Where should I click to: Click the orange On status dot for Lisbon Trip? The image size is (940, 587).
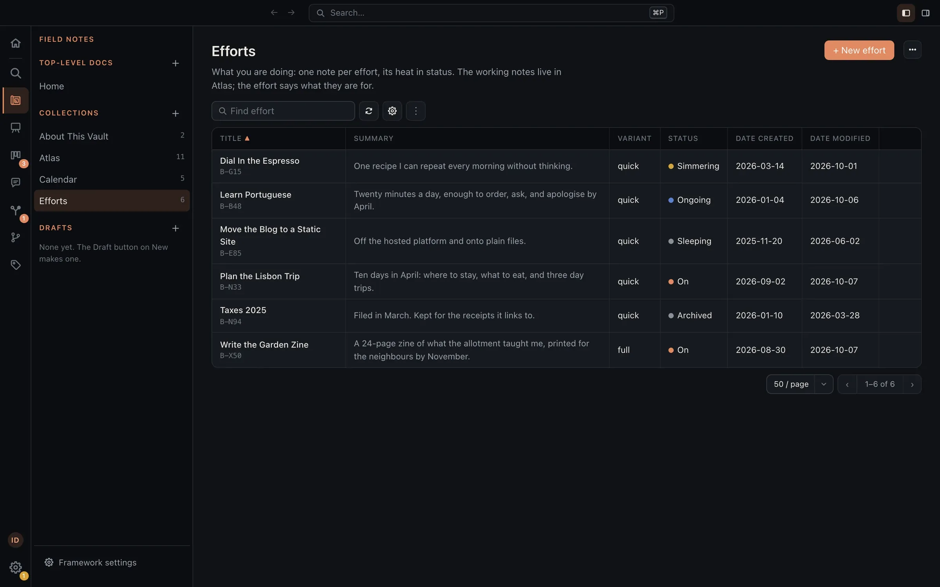(x=671, y=282)
